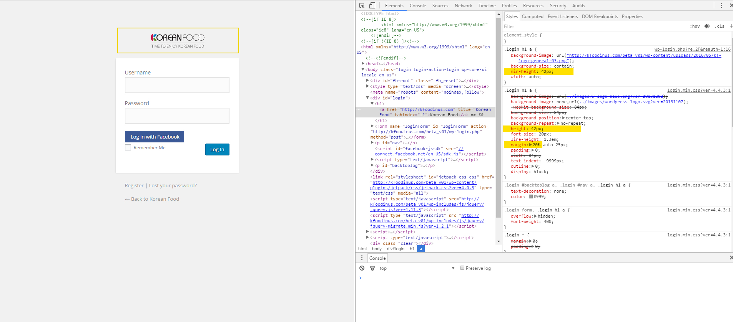Close the console drawer
Viewport: 733px width, 322px height.
coord(731,258)
